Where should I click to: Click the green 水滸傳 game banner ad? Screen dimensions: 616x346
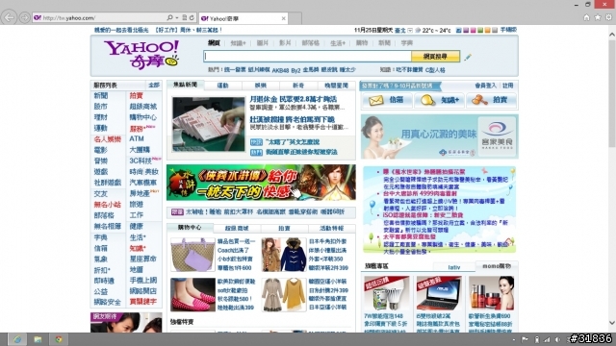[x=261, y=183]
